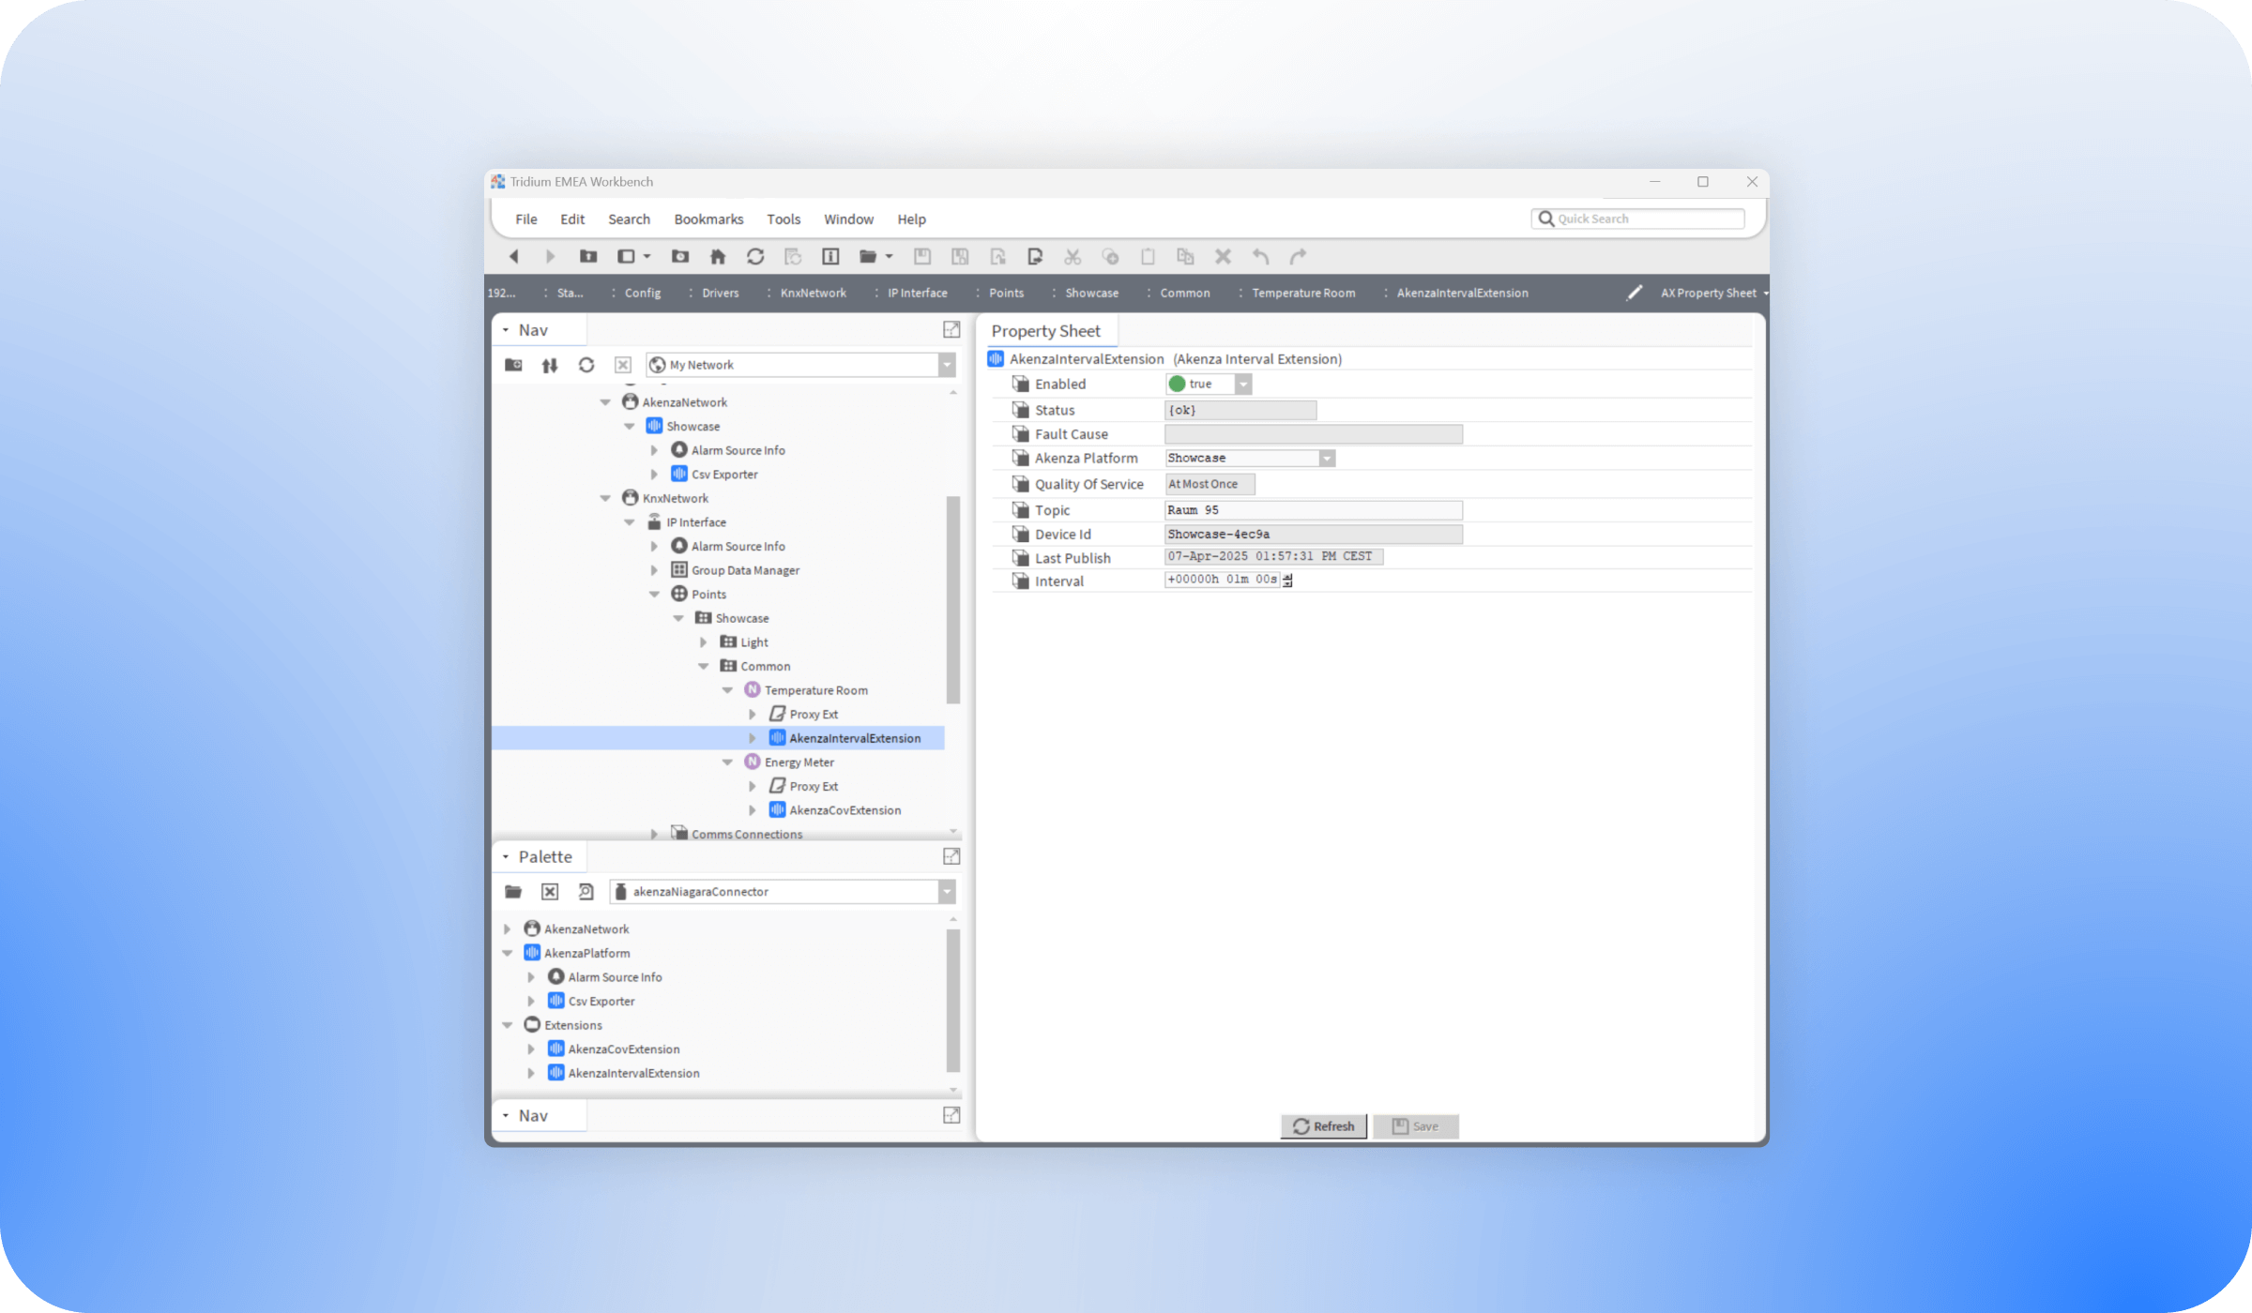Select AkenzaCovExtension under Energy Meter
Screen dimensions: 2252x1313
coord(844,810)
